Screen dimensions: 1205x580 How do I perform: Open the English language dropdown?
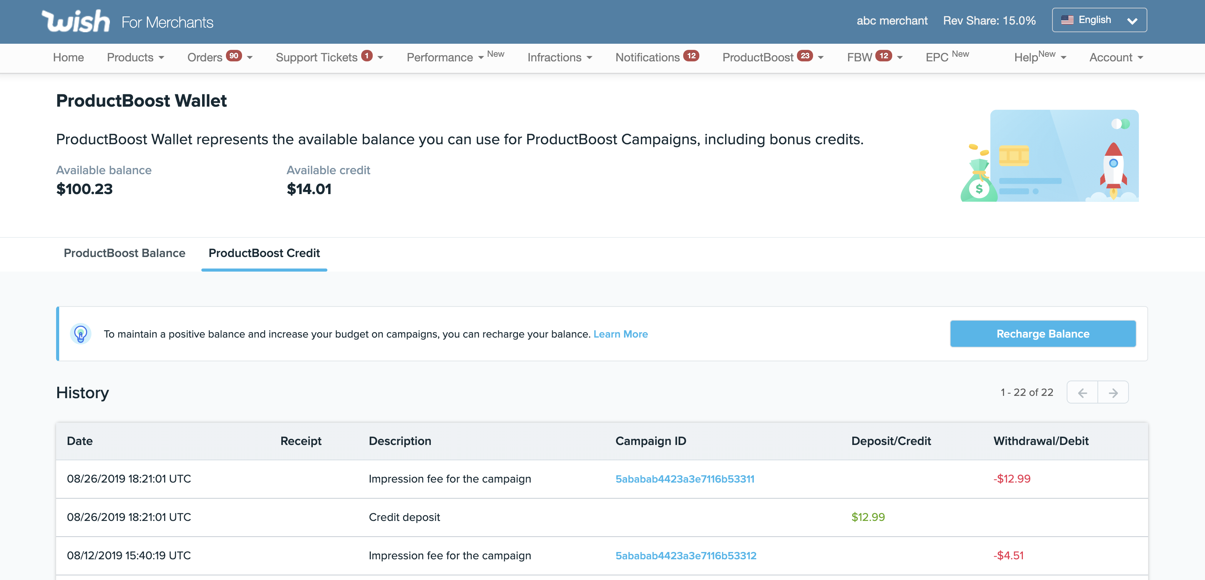(1099, 20)
